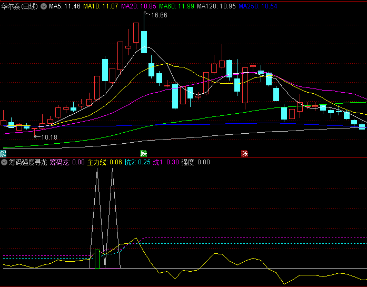The width and height of the screenshot is (367, 287).
Task: Select the 抗2 indicator label
Action: [x=137, y=163]
